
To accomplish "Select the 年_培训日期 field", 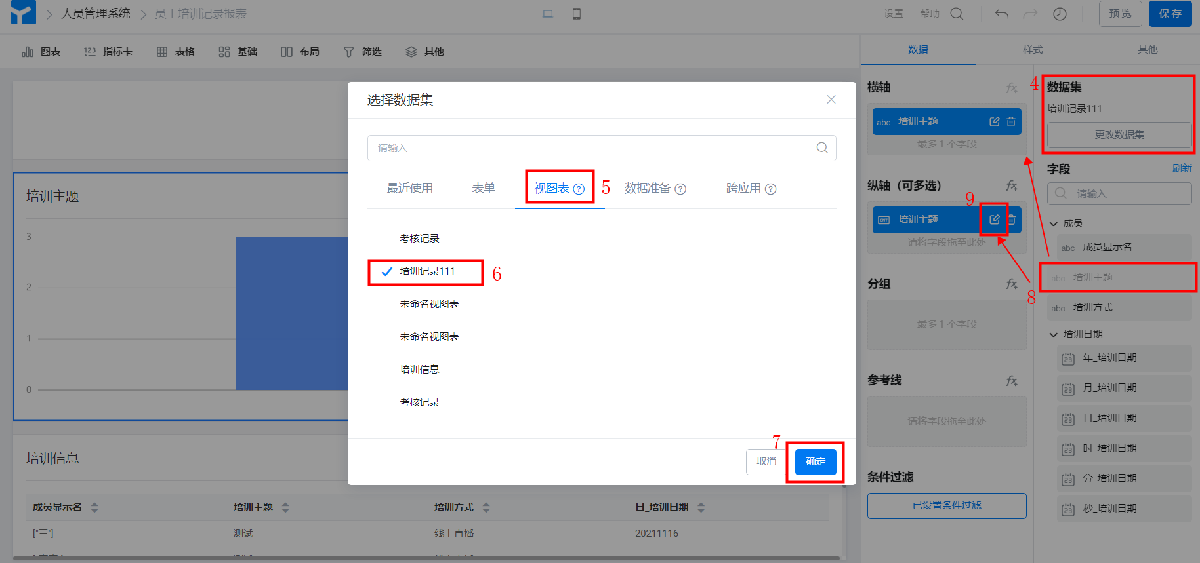I will point(1125,358).
